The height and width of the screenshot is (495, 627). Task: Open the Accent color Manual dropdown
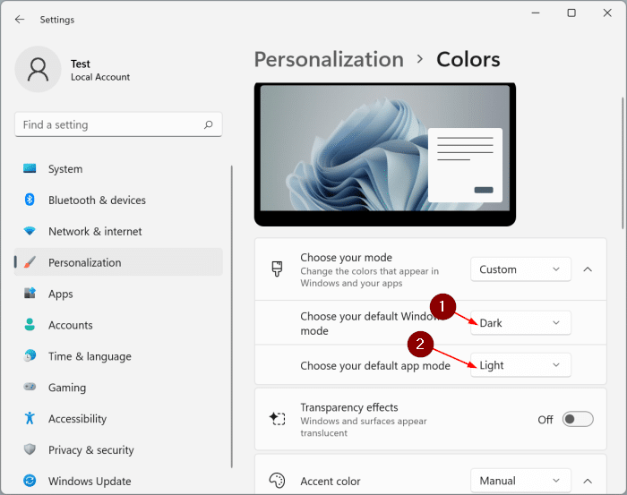[520, 481]
